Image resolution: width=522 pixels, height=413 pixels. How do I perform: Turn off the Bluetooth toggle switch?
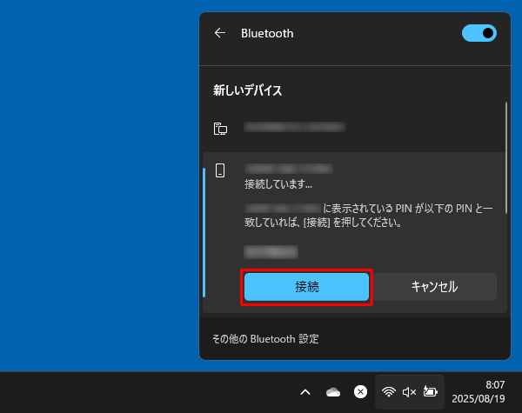tap(478, 33)
